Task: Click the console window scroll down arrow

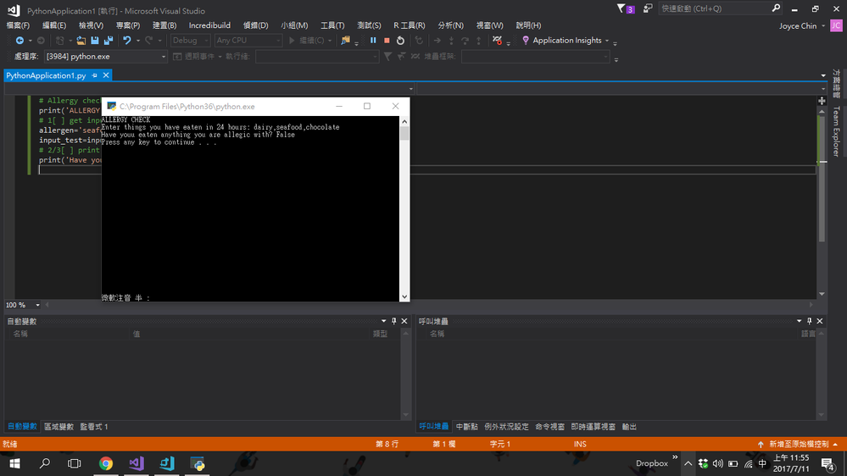Action: click(x=404, y=296)
